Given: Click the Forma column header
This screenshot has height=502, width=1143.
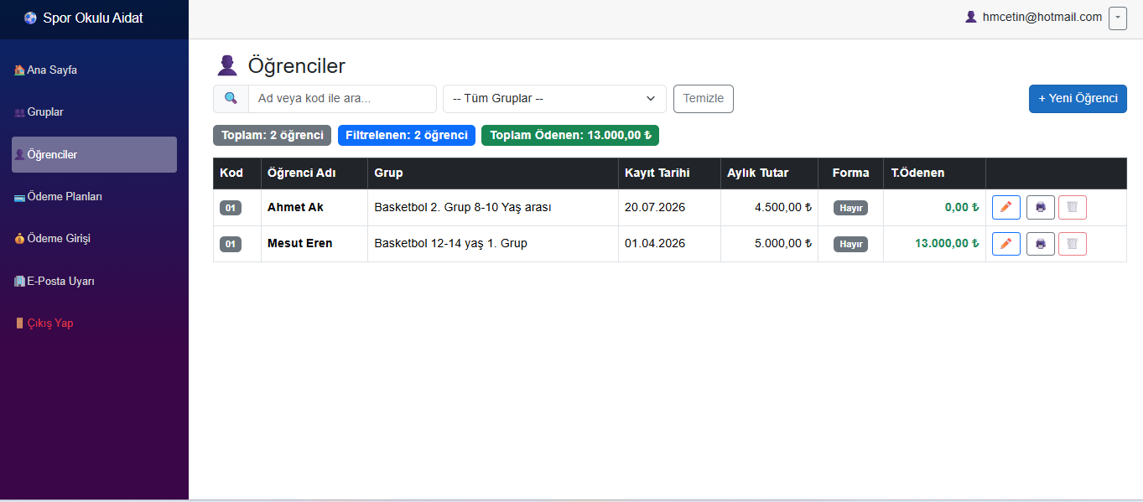Looking at the screenshot, I should tap(850, 173).
